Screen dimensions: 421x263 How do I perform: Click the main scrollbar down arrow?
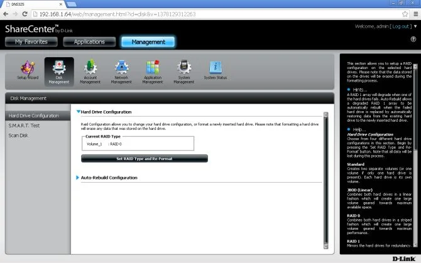point(326,246)
